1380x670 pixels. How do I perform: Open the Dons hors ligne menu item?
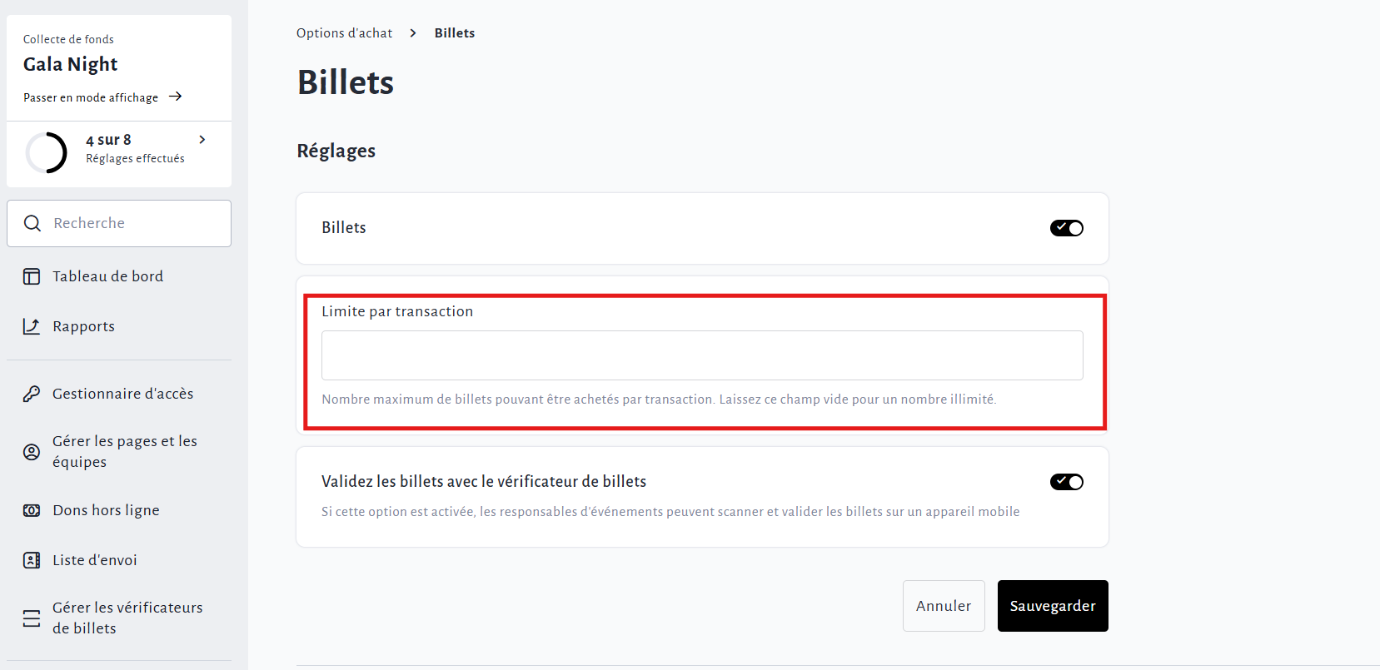106,510
